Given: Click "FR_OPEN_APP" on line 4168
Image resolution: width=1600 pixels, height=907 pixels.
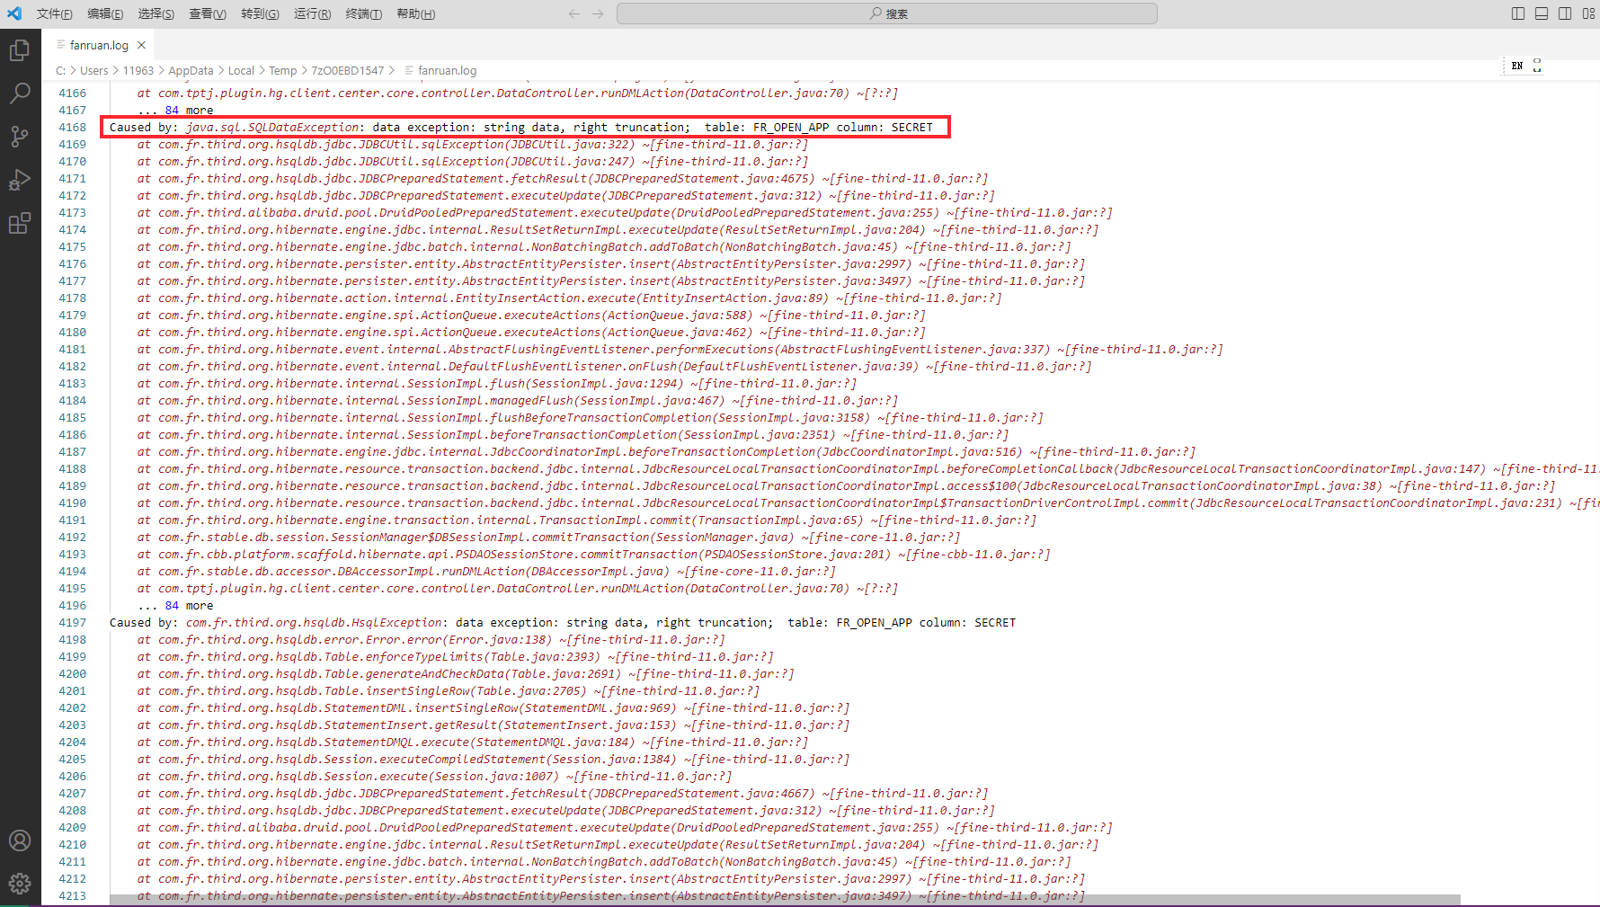Looking at the screenshot, I should pyautogui.click(x=791, y=128).
